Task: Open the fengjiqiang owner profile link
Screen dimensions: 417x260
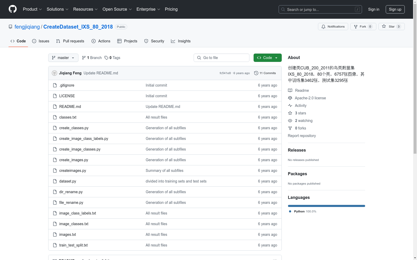Action: [27, 27]
